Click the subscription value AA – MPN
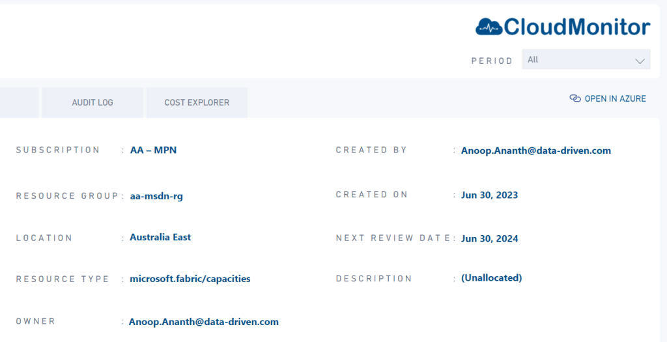This screenshot has width=667, height=342. [153, 150]
